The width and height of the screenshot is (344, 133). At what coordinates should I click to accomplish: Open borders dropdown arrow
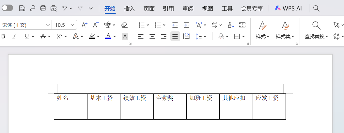coord(243,37)
